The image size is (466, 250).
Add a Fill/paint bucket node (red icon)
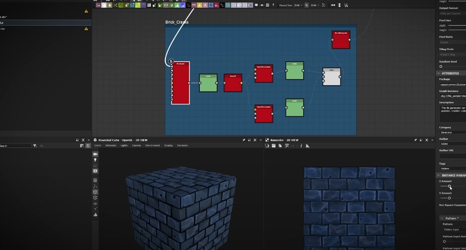point(217,5)
